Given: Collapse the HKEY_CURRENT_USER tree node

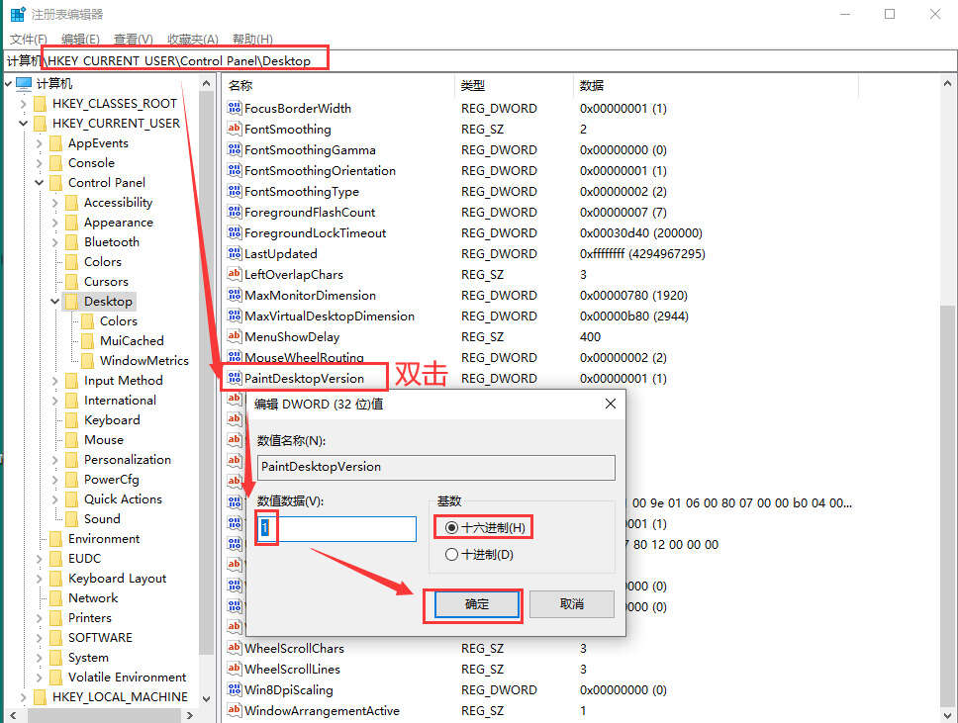Looking at the screenshot, I should [23, 124].
